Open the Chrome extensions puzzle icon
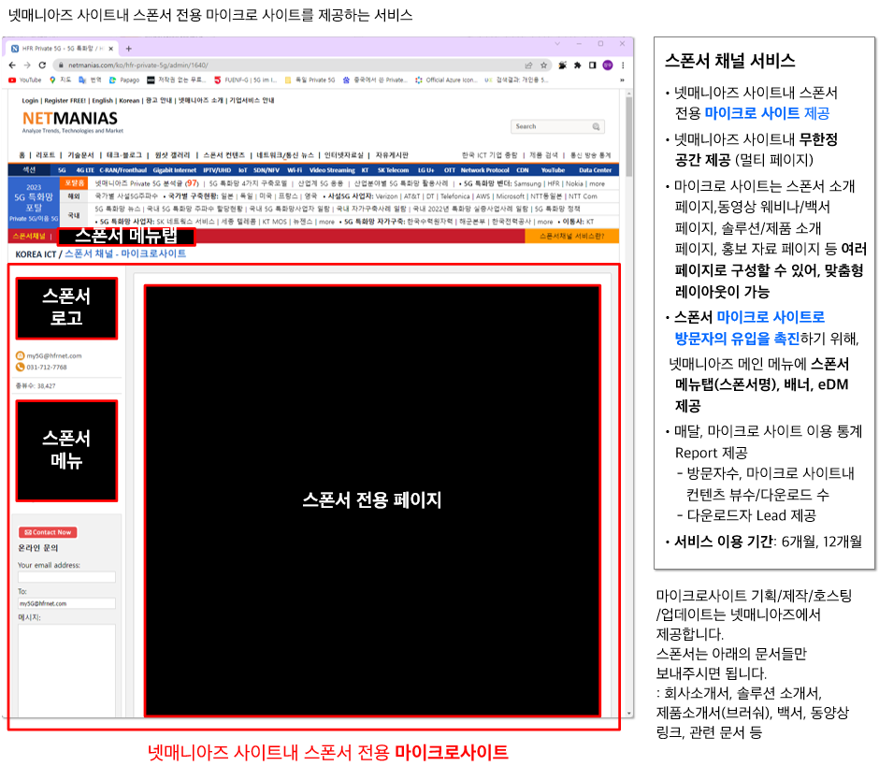879x766 pixels. 577,65
